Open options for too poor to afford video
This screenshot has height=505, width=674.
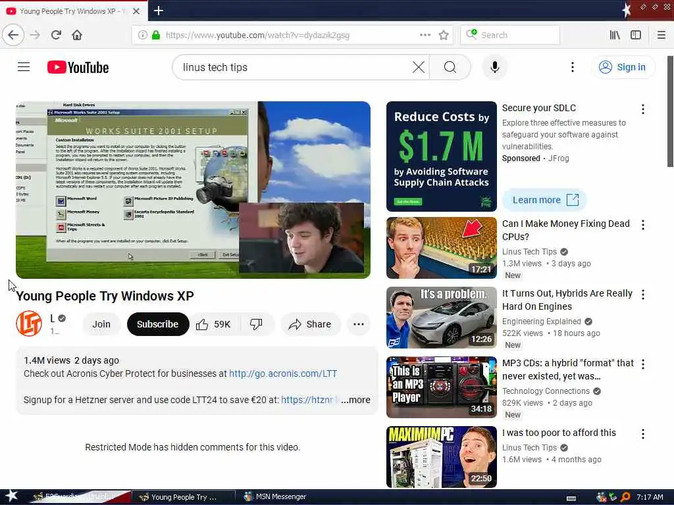(x=642, y=434)
